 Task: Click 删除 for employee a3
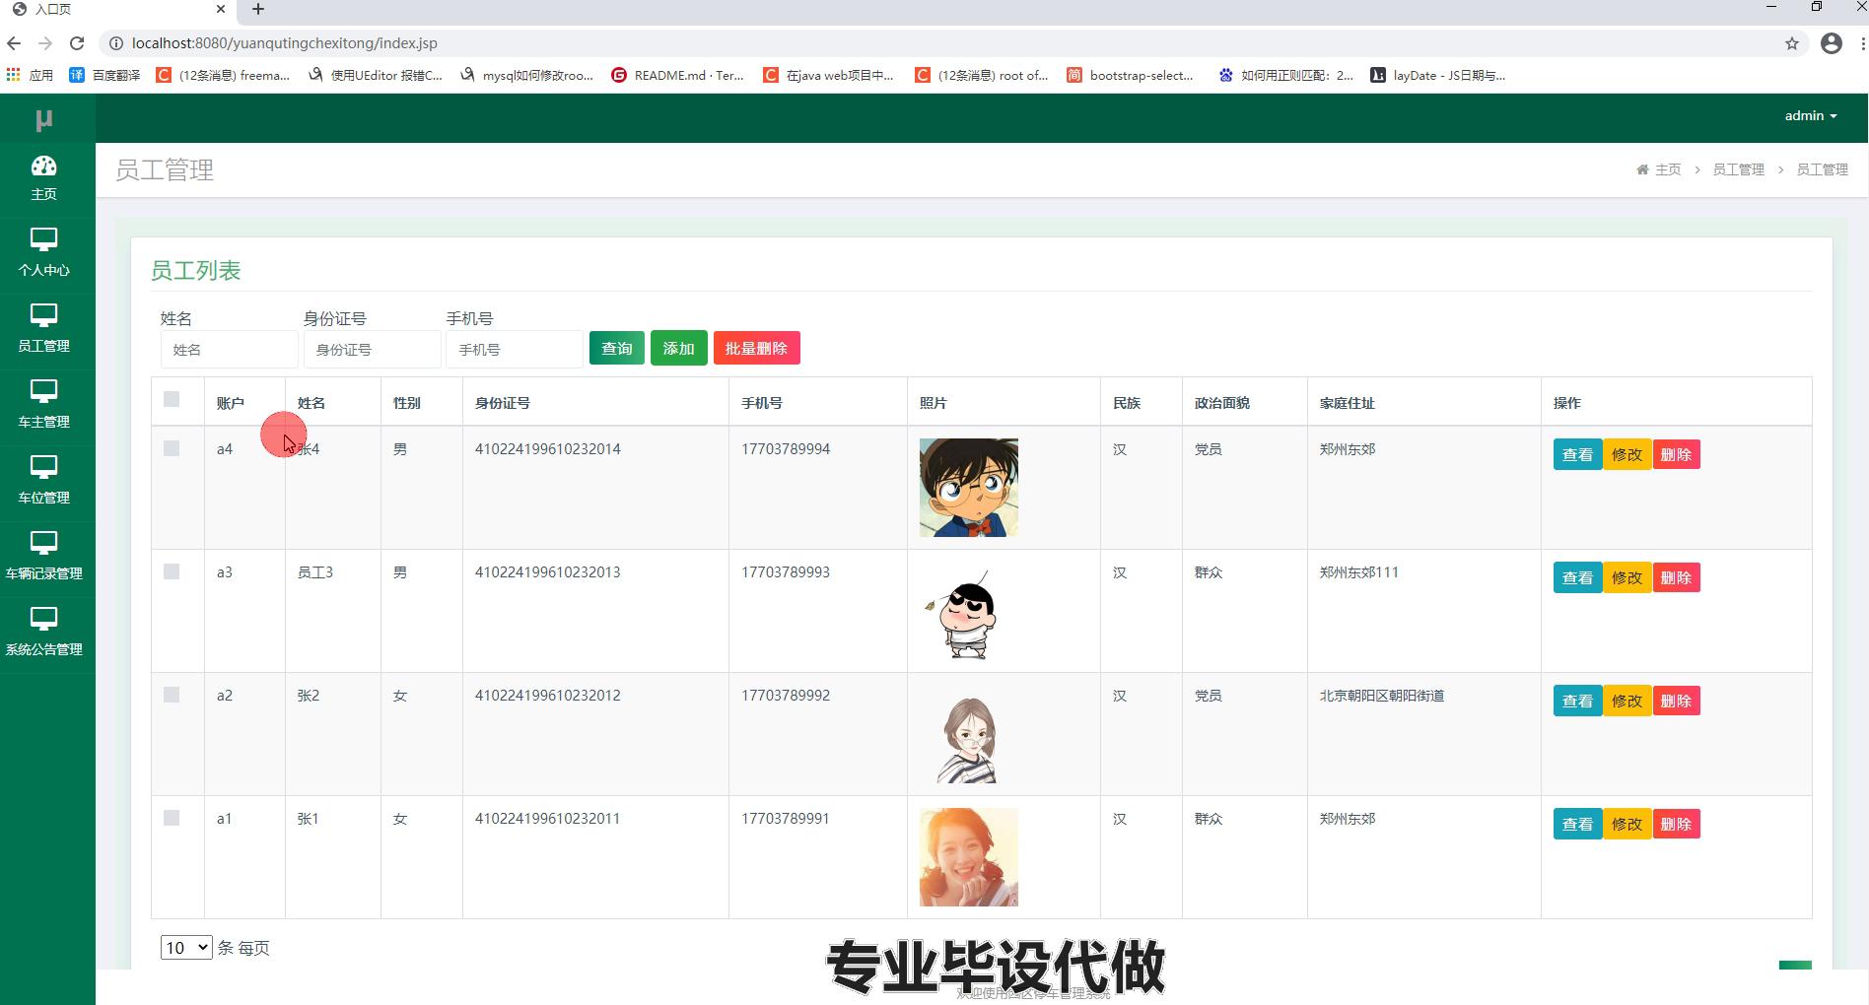point(1676,577)
